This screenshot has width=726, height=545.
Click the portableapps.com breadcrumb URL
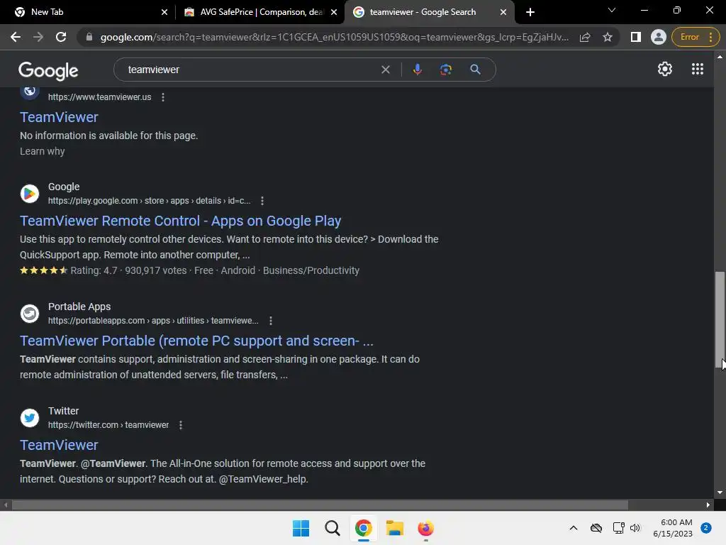tap(153, 321)
